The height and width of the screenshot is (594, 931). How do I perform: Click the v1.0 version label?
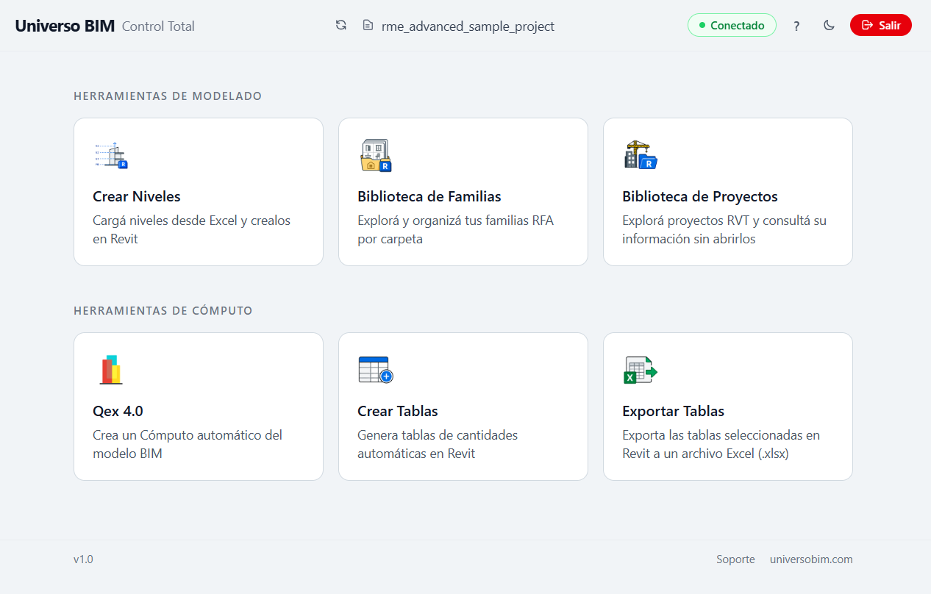tap(83, 559)
